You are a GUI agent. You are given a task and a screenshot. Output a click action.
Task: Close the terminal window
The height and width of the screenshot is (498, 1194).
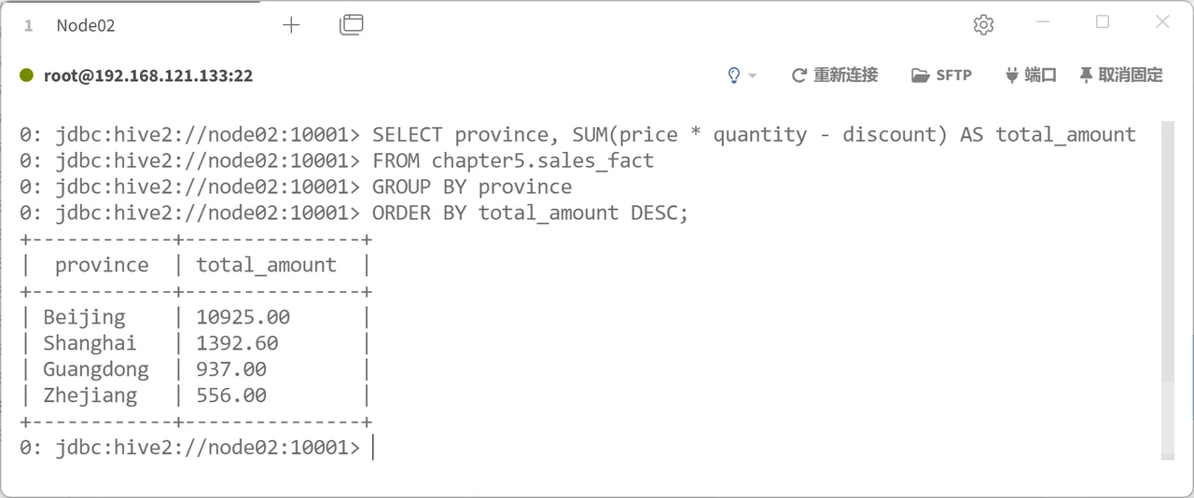click(1162, 22)
